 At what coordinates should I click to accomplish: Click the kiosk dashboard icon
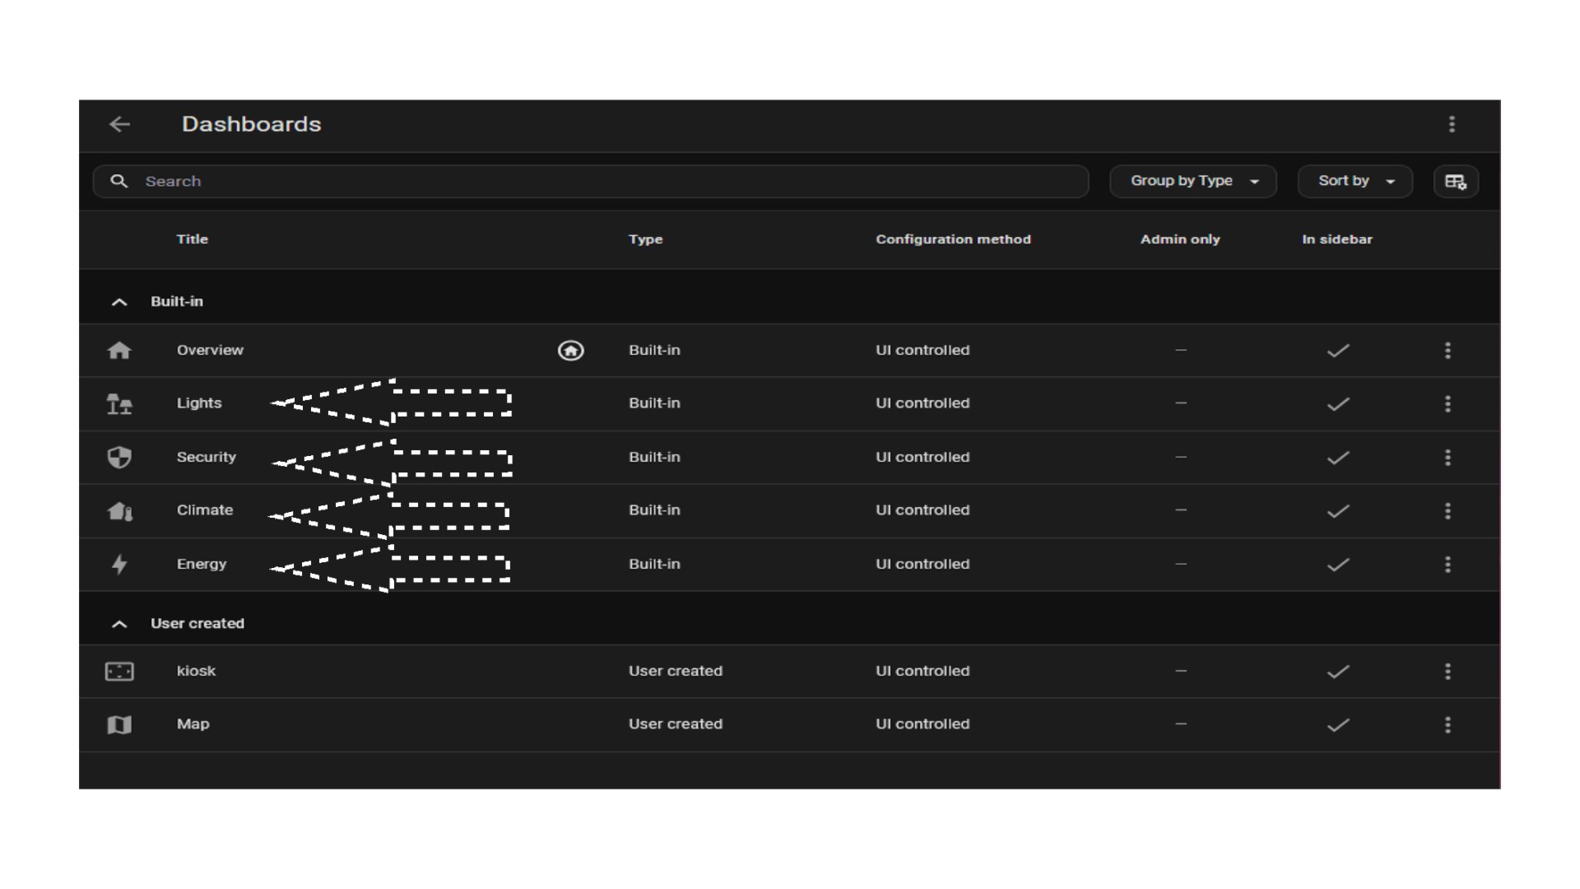[x=119, y=672]
